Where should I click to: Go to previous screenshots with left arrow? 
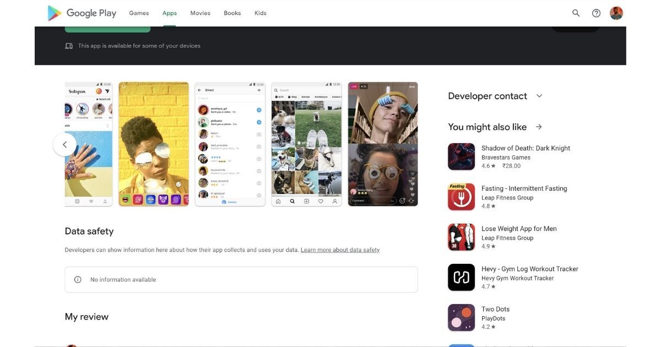[x=64, y=144]
